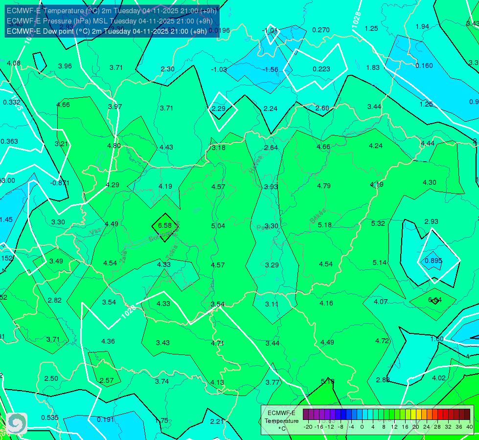Screen dimensions: 479x440
Task: Click the swirl logo icon at bottom-left
Action: click(17, 423)
